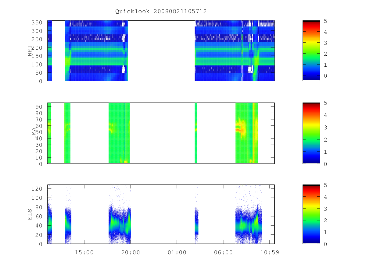Click the 10:59 time tick label
The image size is (366, 274).
point(270,252)
